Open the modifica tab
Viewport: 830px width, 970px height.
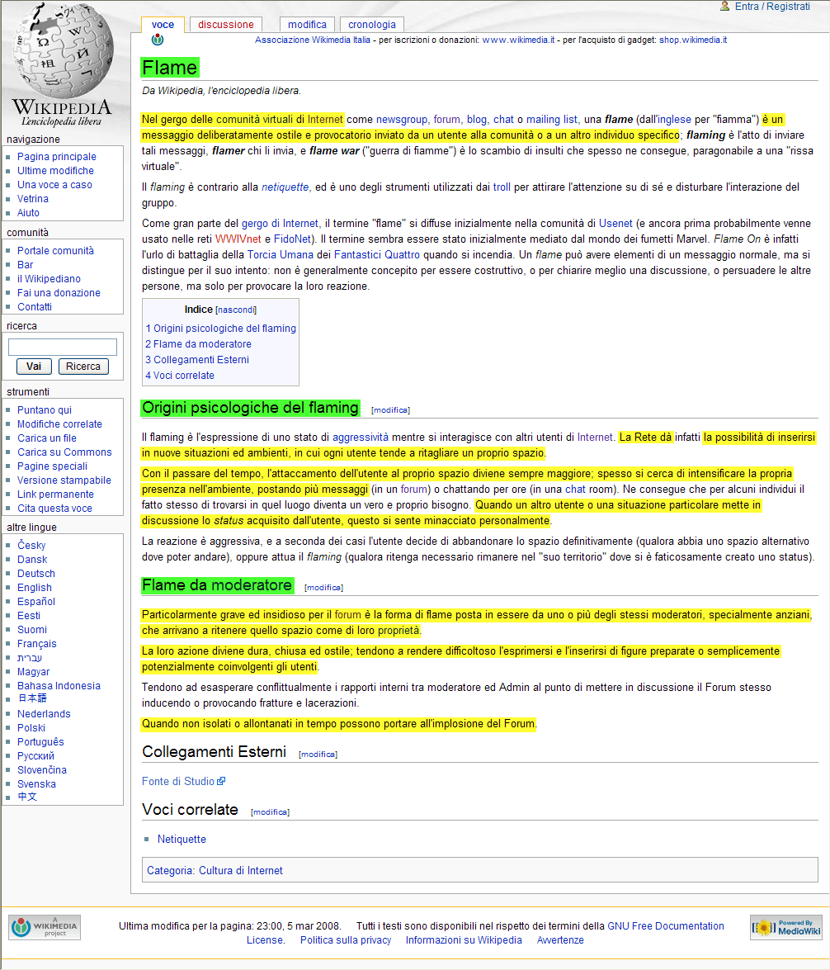pyautogui.click(x=308, y=25)
